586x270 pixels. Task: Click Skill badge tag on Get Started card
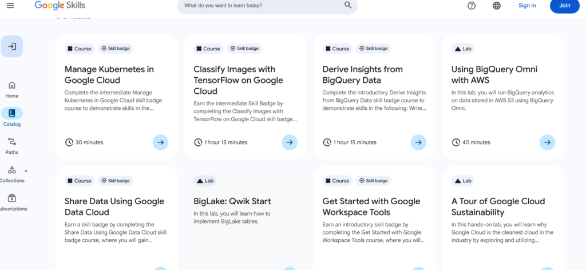(x=373, y=181)
